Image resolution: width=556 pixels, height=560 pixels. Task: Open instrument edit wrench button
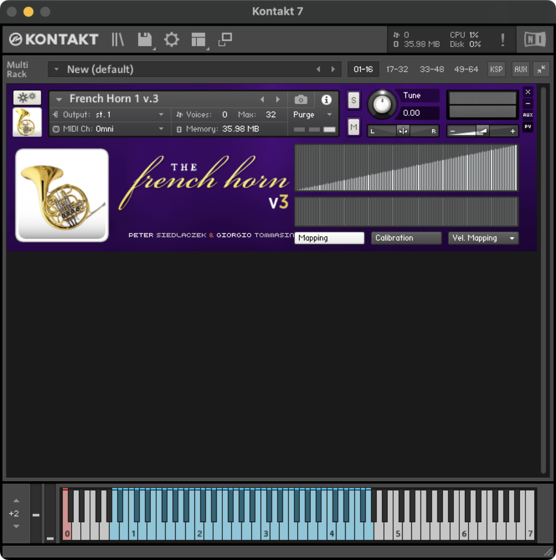coord(27,97)
